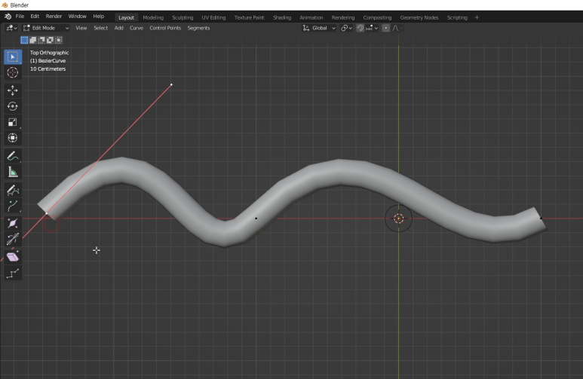Select the Annotate pencil tool
Screen dimensions: 583x379
pyautogui.click(x=13, y=156)
